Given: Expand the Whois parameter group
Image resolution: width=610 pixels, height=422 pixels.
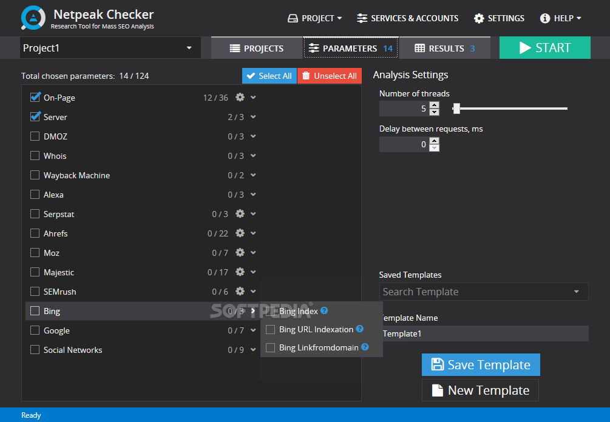Looking at the screenshot, I should (253, 155).
